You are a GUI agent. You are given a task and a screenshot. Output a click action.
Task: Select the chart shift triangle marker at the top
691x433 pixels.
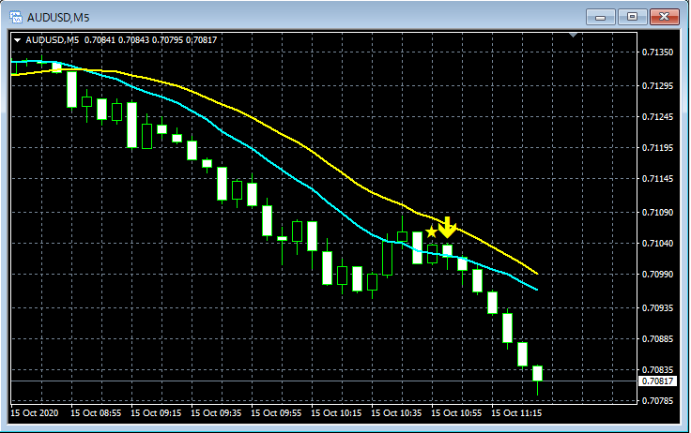pos(573,35)
